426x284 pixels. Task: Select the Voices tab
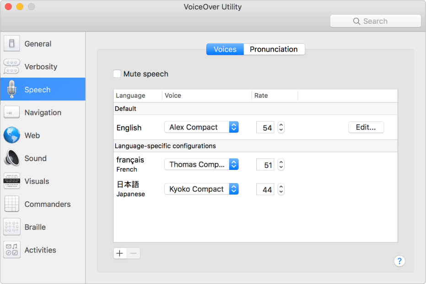225,49
